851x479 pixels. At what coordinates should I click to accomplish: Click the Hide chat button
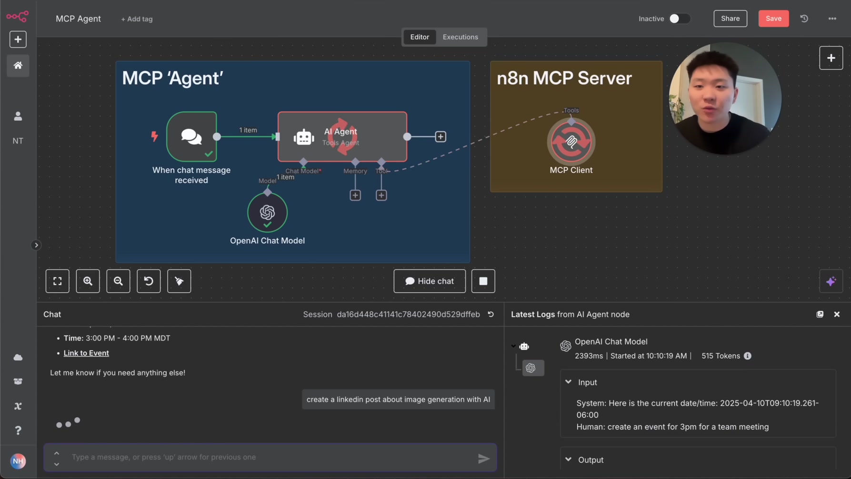click(430, 281)
